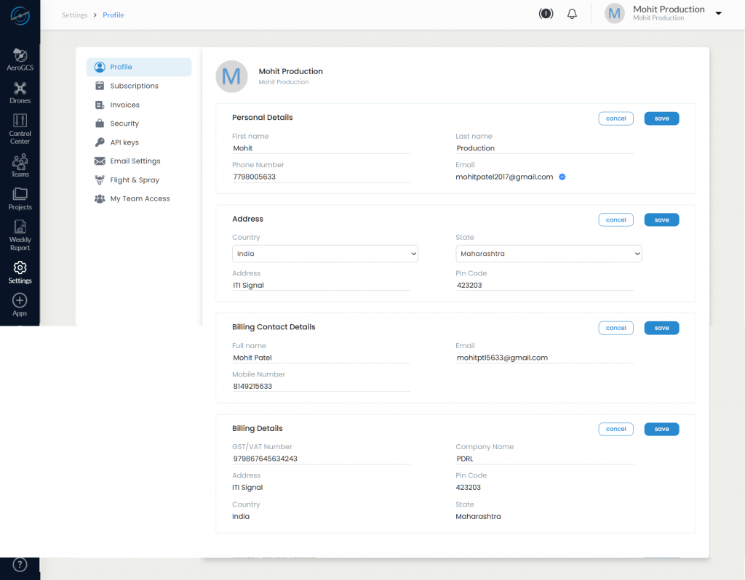Screen dimensions: 745x580
Task: Edit the Address Pin Code field
Action: tap(545, 285)
